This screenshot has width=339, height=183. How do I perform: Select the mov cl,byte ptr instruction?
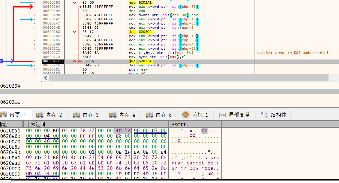161,53
